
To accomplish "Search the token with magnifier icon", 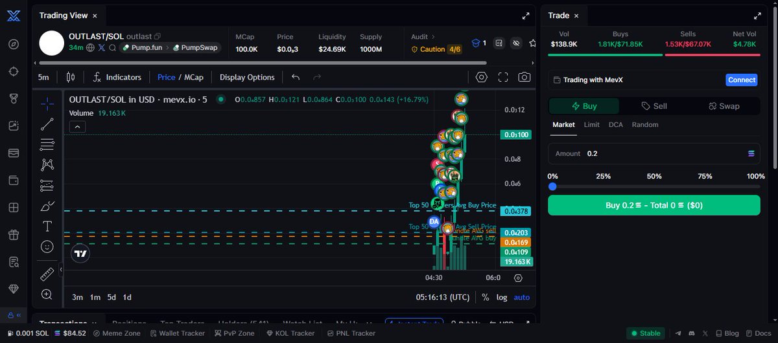I will 112,48.
